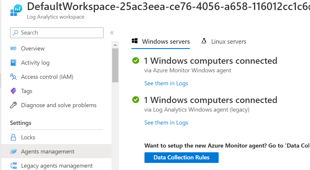Image resolution: width=310 pixels, height=170 pixels.
Task: Click 'Want to setup the new Azure Monitor agent' text
Action: [x=227, y=146]
